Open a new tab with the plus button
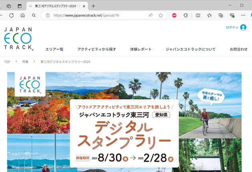Viewport: 252px width, 172px height. point(93,6)
